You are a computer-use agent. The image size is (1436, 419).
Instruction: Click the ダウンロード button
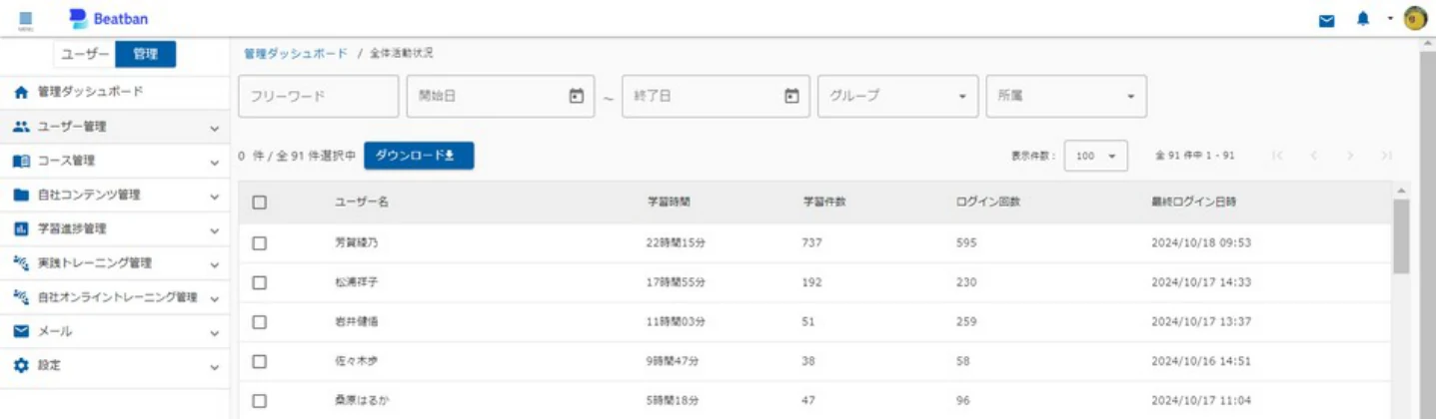point(419,156)
